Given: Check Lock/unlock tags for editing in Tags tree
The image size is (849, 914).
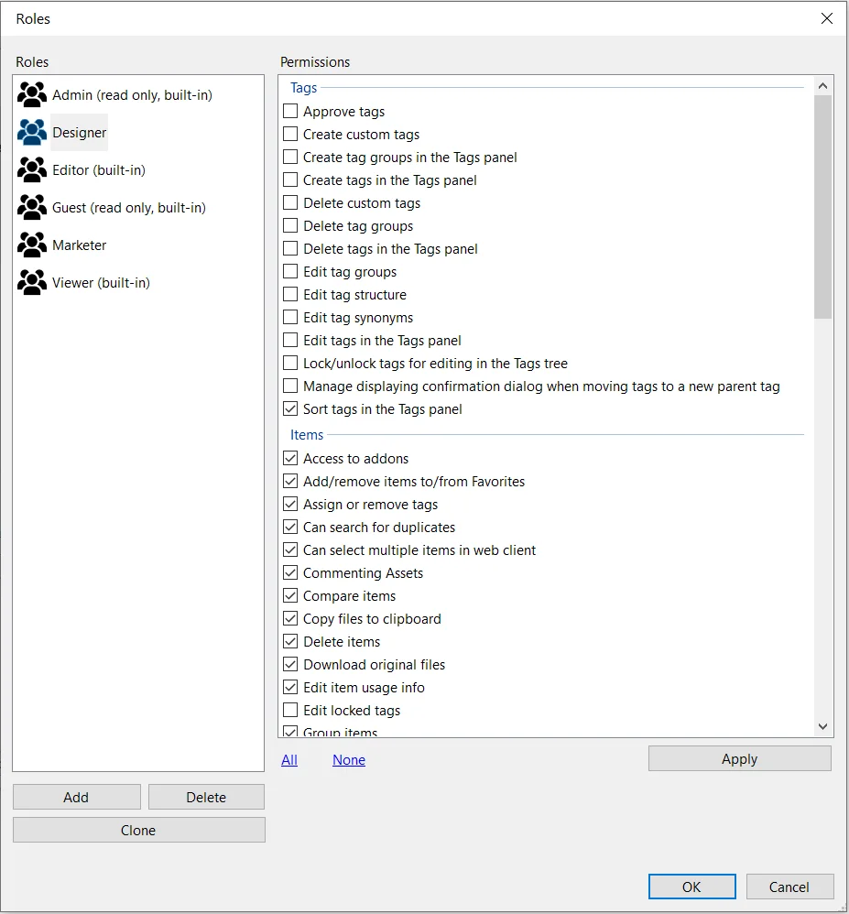Looking at the screenshot, I should (290, 364).
